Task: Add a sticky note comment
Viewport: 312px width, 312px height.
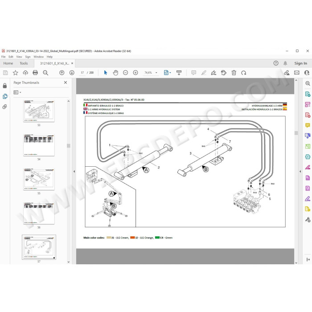Action: 193,73
